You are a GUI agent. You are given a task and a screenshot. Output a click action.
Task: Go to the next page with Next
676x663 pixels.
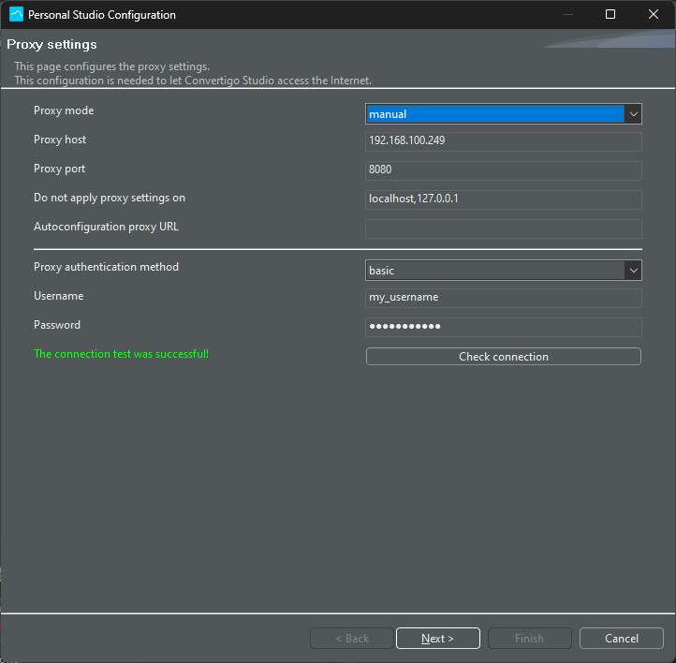(437, 639)
